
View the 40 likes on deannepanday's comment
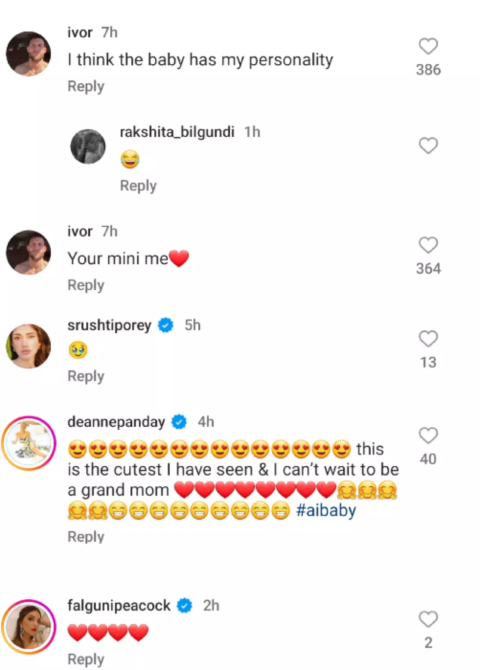pos(427,459)
